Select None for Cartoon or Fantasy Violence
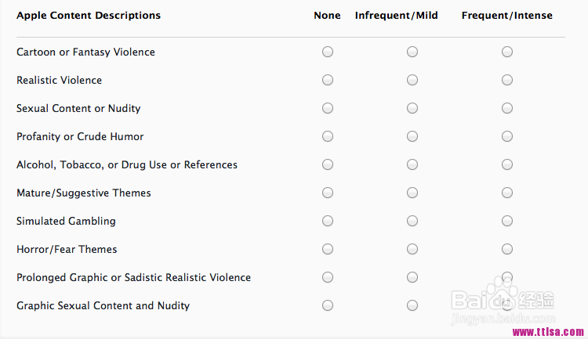The width and height of the screenshot is (588, 339). (328, 52)
